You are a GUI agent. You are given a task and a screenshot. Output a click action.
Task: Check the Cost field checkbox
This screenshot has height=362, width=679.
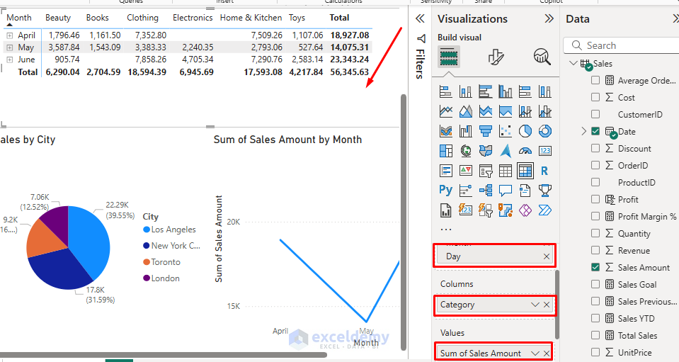pos(595,98)
